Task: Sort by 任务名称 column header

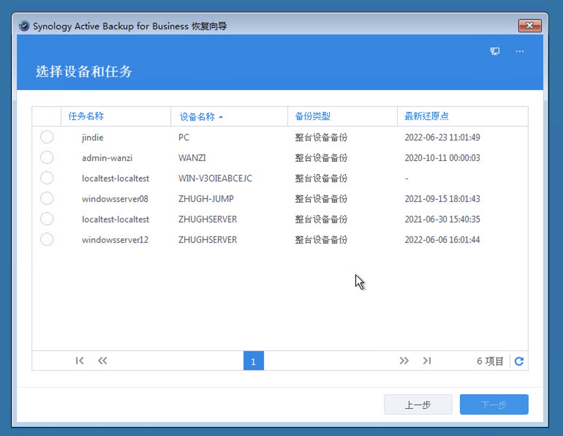Action: point(116,116)
